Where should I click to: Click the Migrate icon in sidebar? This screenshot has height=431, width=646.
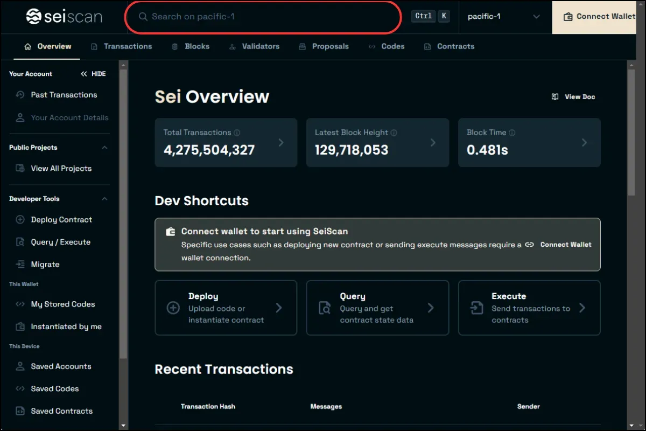point(20,265)
